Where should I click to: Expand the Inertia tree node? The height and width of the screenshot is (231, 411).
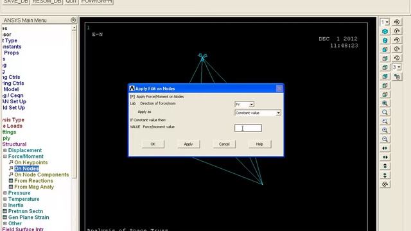[4, 205]
